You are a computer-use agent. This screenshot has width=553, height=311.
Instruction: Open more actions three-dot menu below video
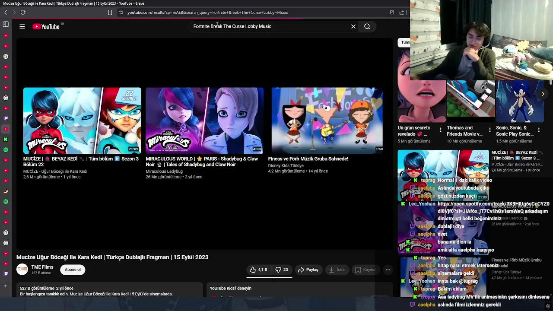(x=388, y=270)
